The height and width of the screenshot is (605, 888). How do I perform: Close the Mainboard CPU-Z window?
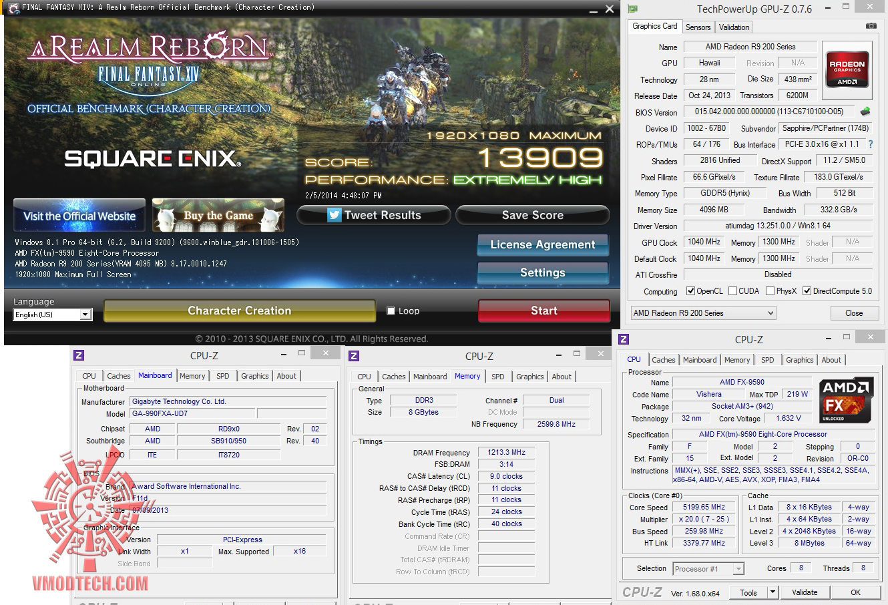coord(325,353)
